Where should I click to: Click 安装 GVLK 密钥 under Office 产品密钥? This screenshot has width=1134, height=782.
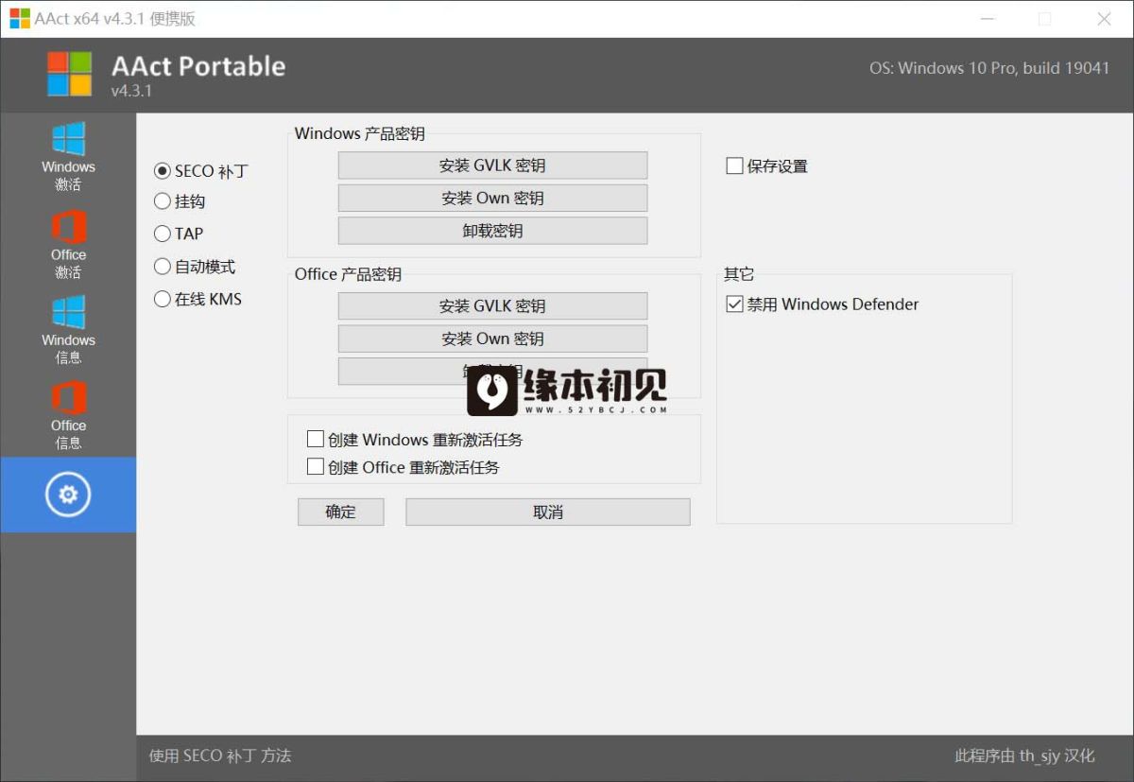tap(492, 306)
